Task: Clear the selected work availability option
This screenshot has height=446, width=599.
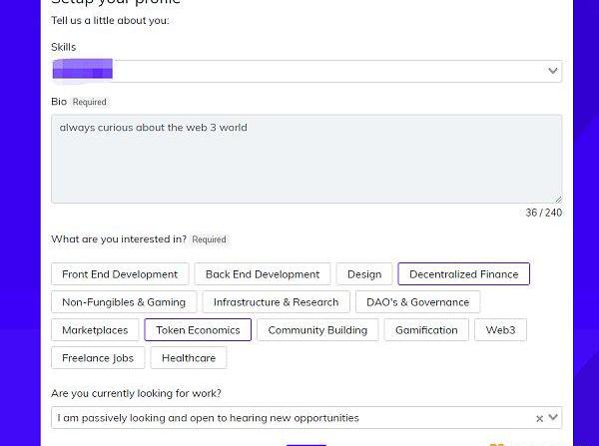Action: pos(539,418)
